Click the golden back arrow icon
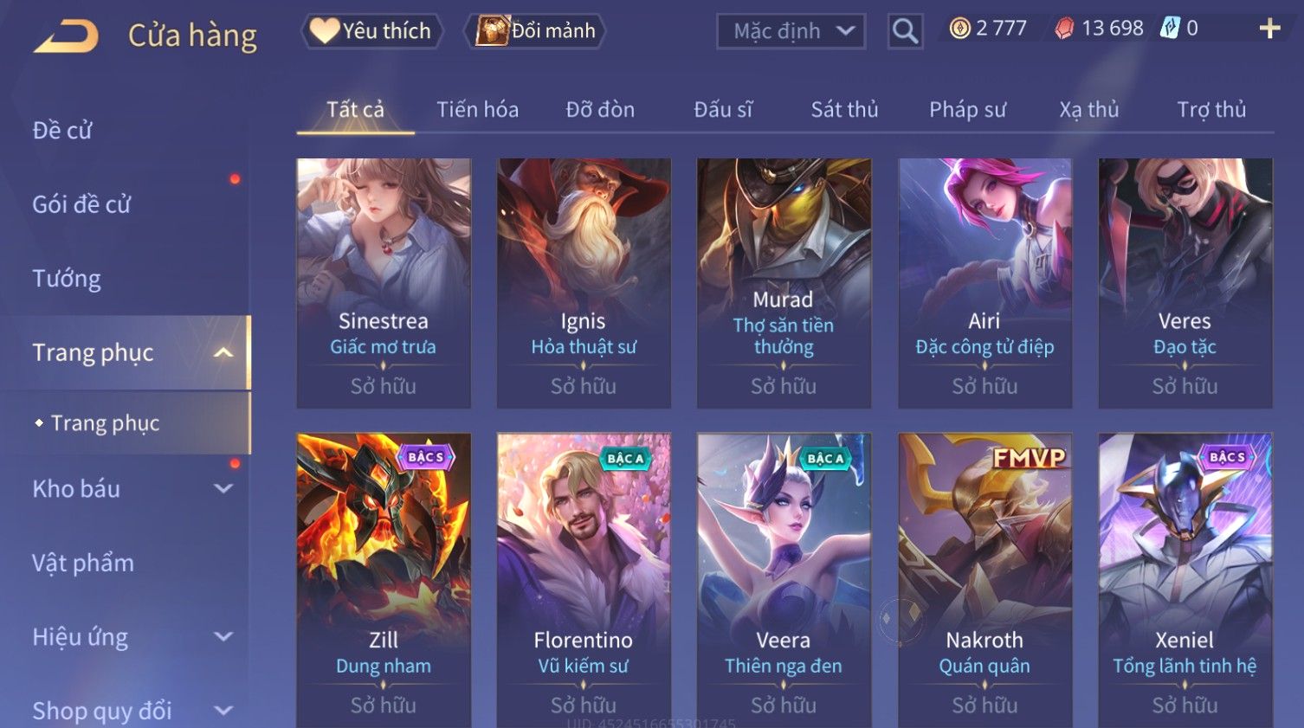1304x728 pixels. (x=66, y=36)
